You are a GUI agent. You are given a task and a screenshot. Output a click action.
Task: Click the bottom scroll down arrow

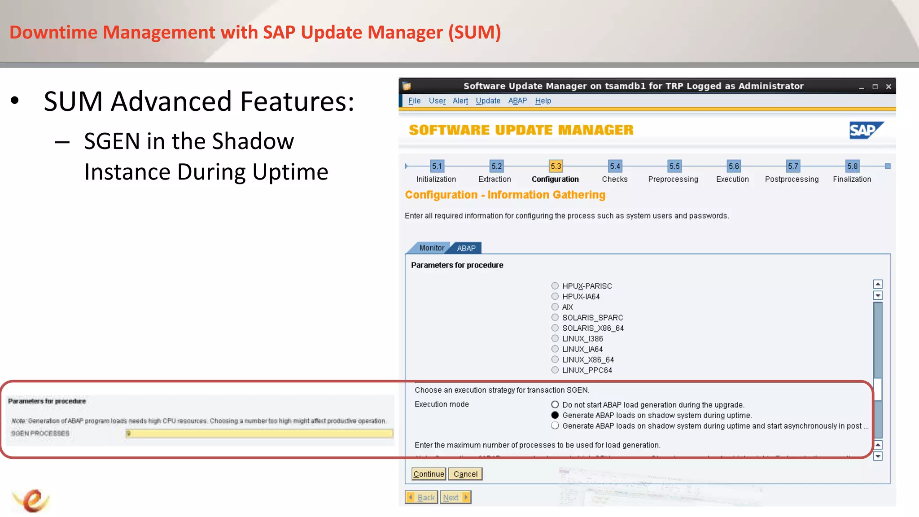tap(878, 456)
